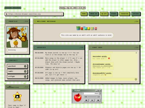Click the red apple CD player artwork

tap(78, 98)
